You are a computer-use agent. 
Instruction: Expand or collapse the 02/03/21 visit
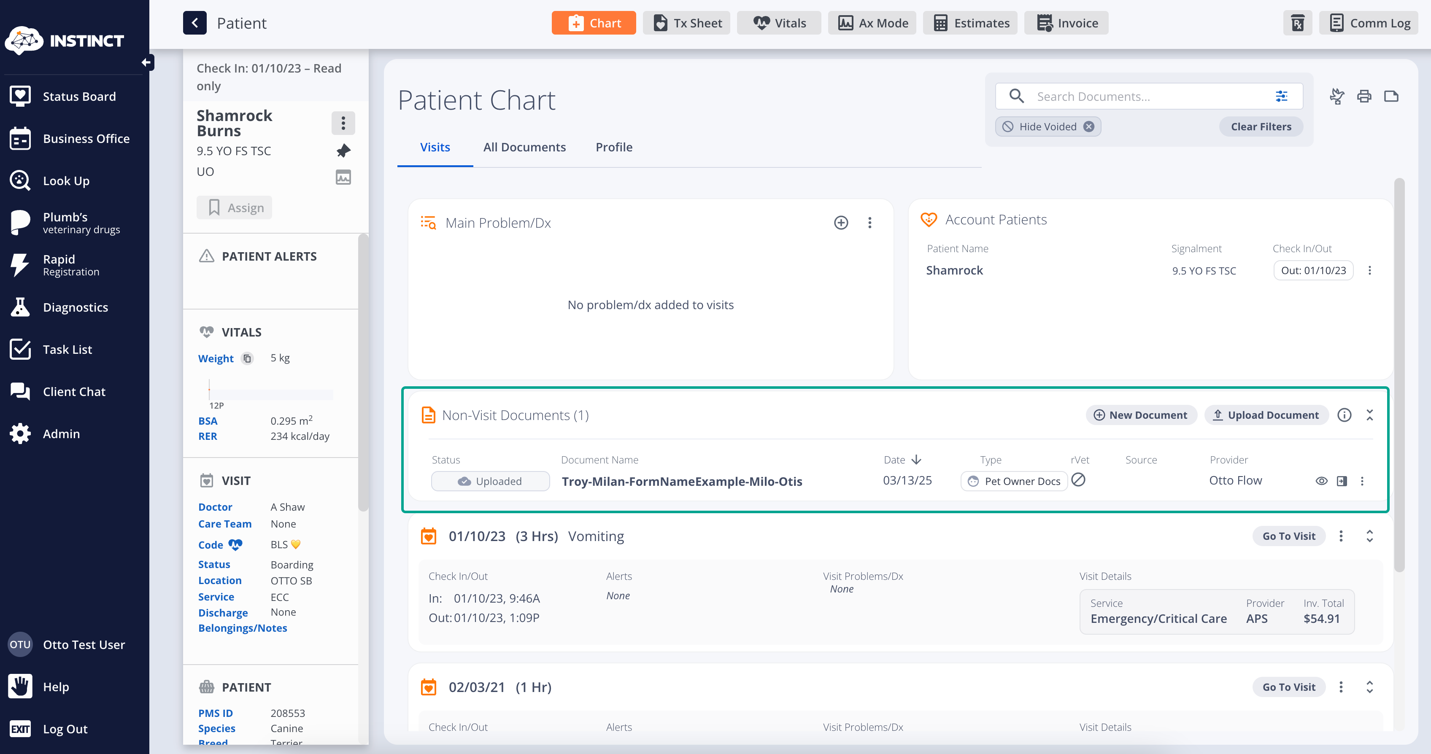(1369, 687)
